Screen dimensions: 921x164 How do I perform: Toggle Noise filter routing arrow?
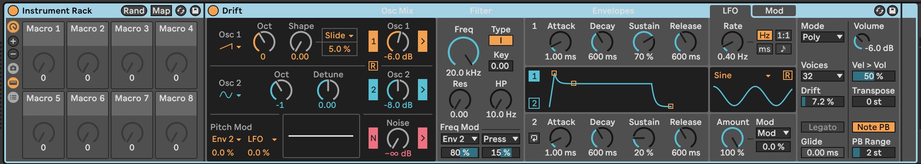click(423, 138)
